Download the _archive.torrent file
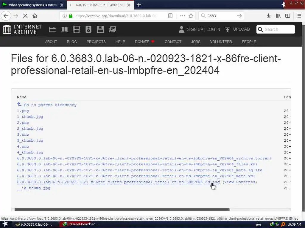The height and width of the screenshot is (228, 305). pos(144,158)
